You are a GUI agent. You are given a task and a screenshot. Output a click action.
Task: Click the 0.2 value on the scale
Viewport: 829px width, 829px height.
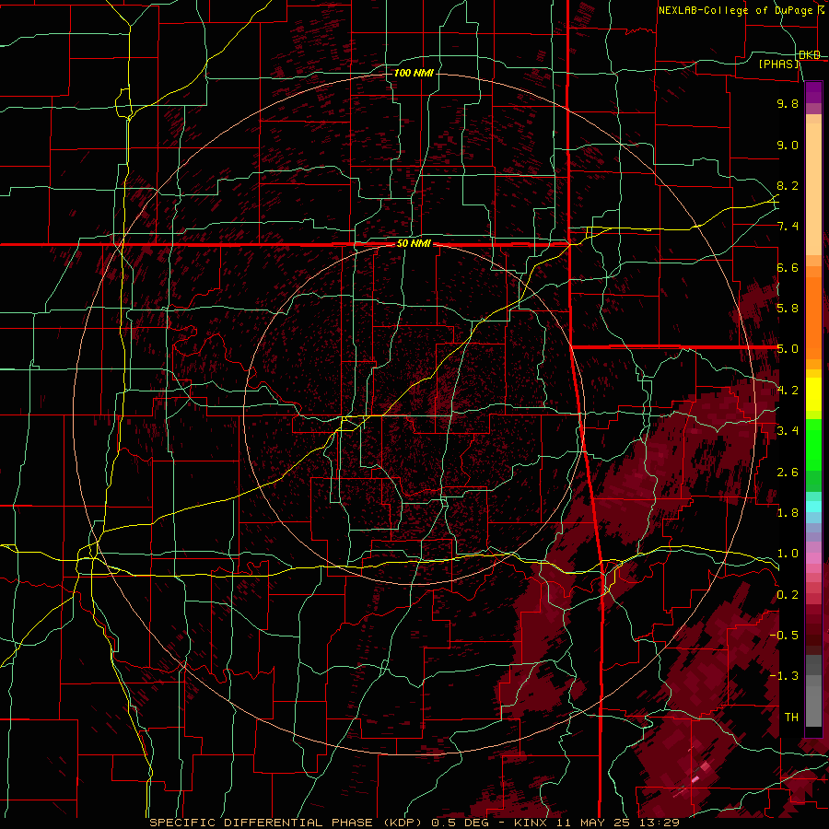[788, 595]
